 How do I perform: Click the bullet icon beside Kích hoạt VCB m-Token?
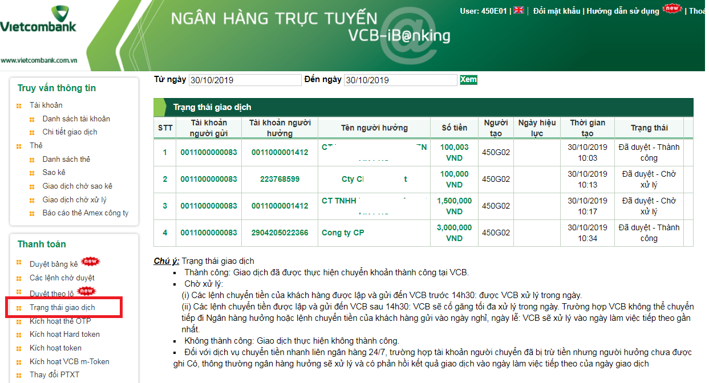tap(19, 362)
